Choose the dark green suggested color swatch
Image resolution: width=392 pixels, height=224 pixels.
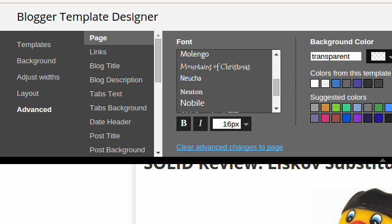(x=379, y=108)
